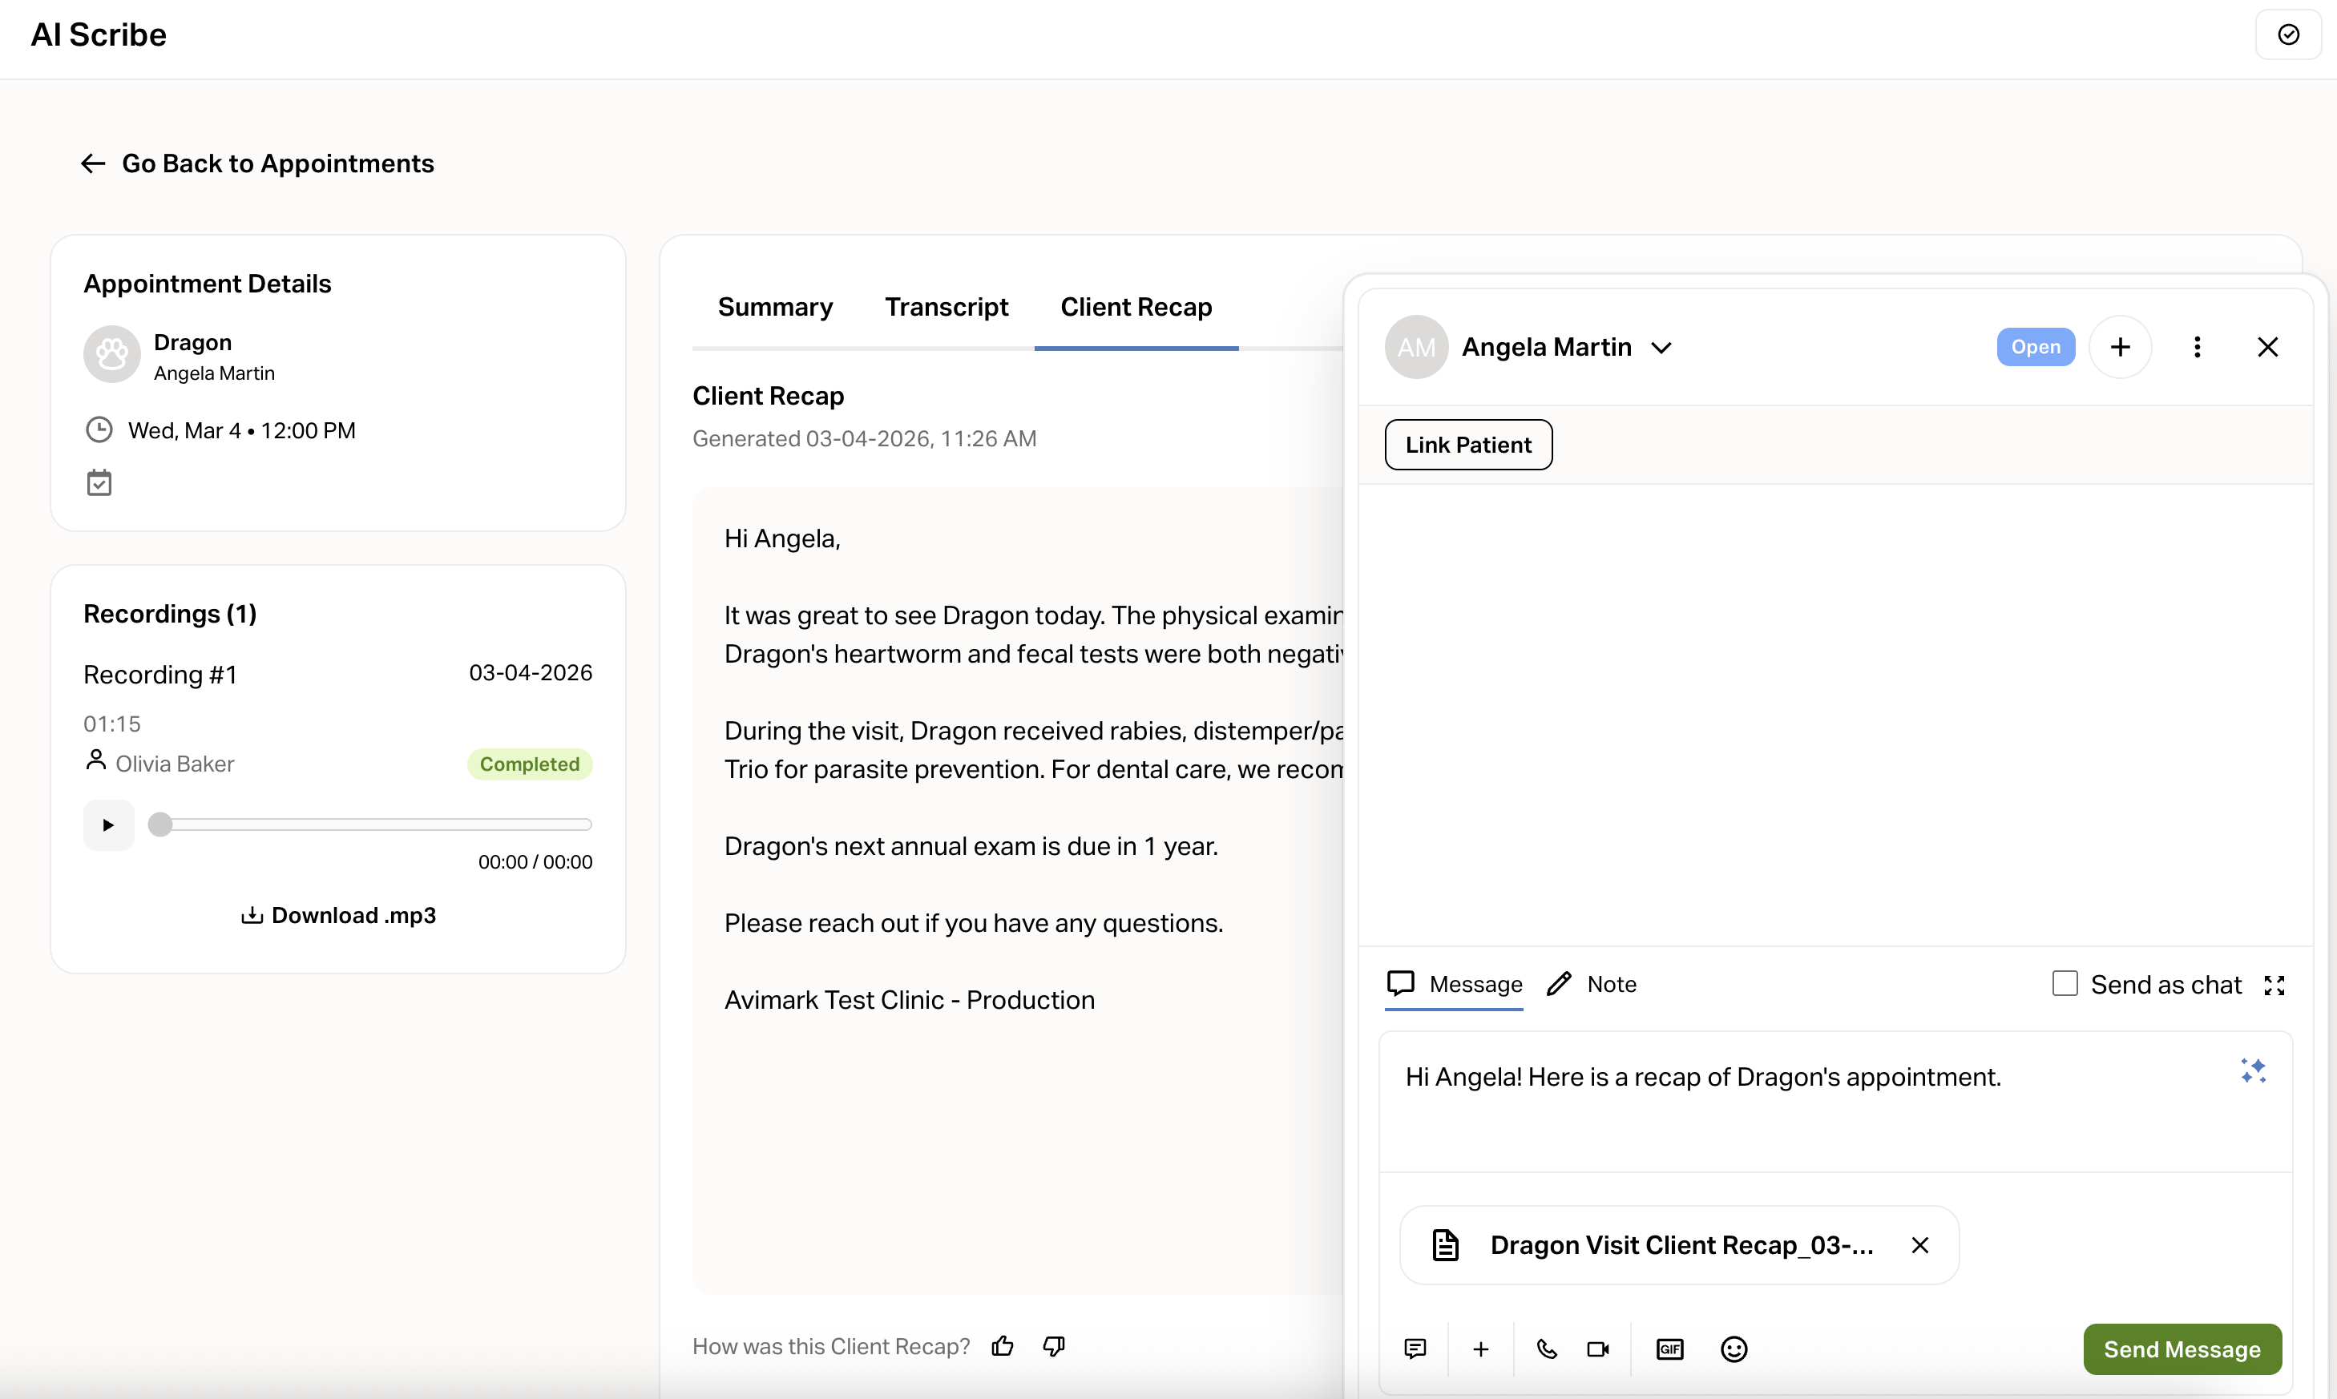Click the phone call icon
This screenshot has height=1399, width=2337.
pos(1546,1349)
